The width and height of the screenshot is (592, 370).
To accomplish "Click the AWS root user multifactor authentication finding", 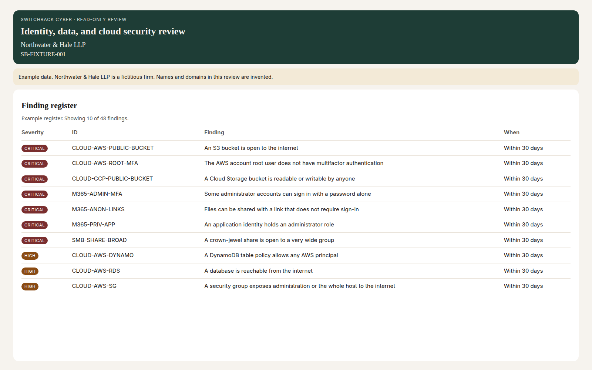I will [x=294, y=163].
